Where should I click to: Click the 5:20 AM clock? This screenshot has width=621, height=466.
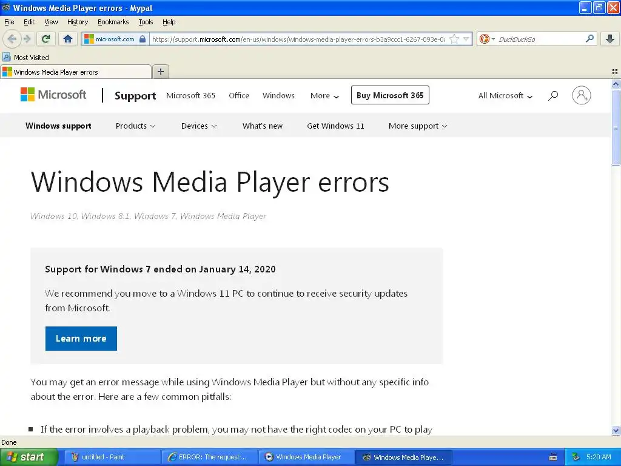(x=599, y=457)
